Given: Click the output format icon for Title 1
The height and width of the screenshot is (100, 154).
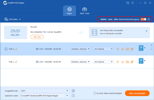Looking at the screenshot, I should click(x=141, y=61).
